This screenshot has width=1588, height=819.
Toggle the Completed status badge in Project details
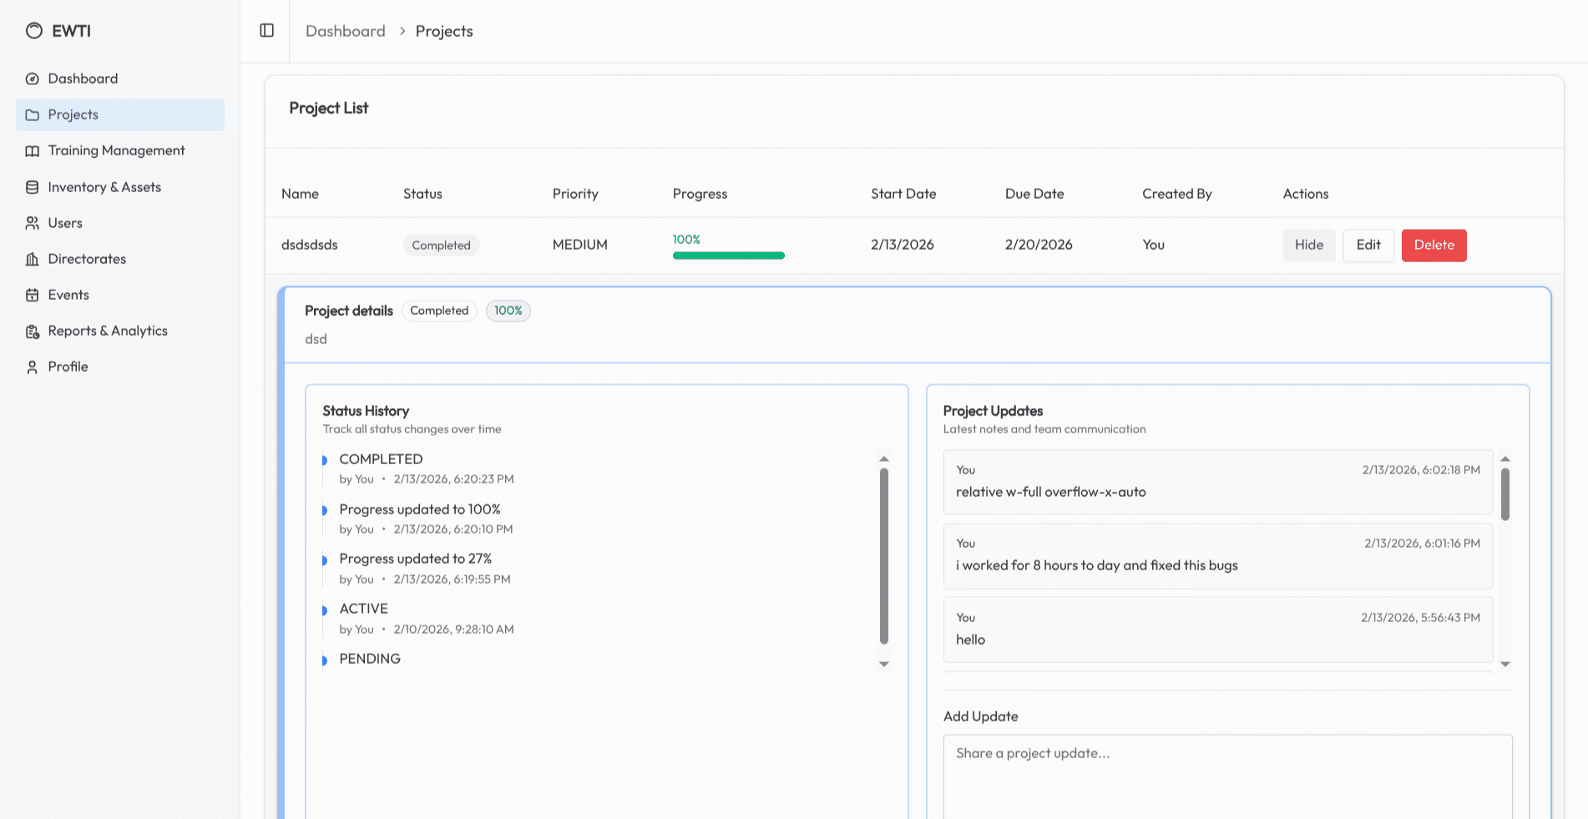click(439, 311)
